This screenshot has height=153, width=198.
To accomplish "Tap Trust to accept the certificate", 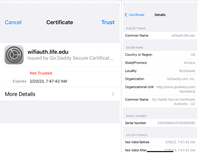I will coord(108,22).
